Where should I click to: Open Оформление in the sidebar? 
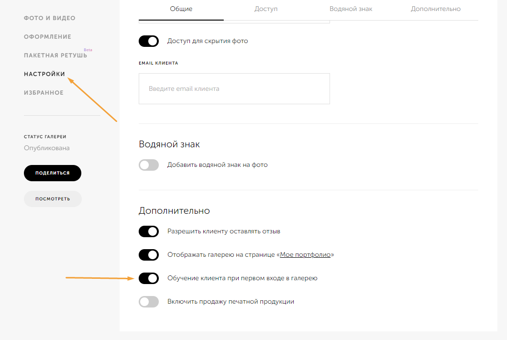pos(47,37)
